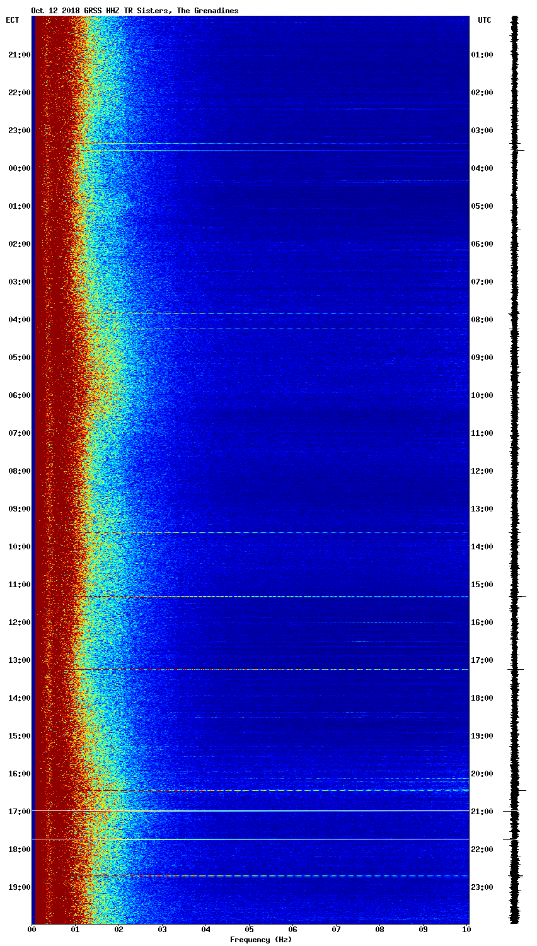Click the 15:00 label on the ECT axis
Screen dimensions: 537x946
tap(19, 736)
